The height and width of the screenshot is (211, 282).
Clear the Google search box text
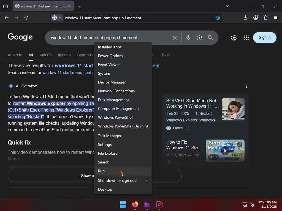[x=175, y=38]
